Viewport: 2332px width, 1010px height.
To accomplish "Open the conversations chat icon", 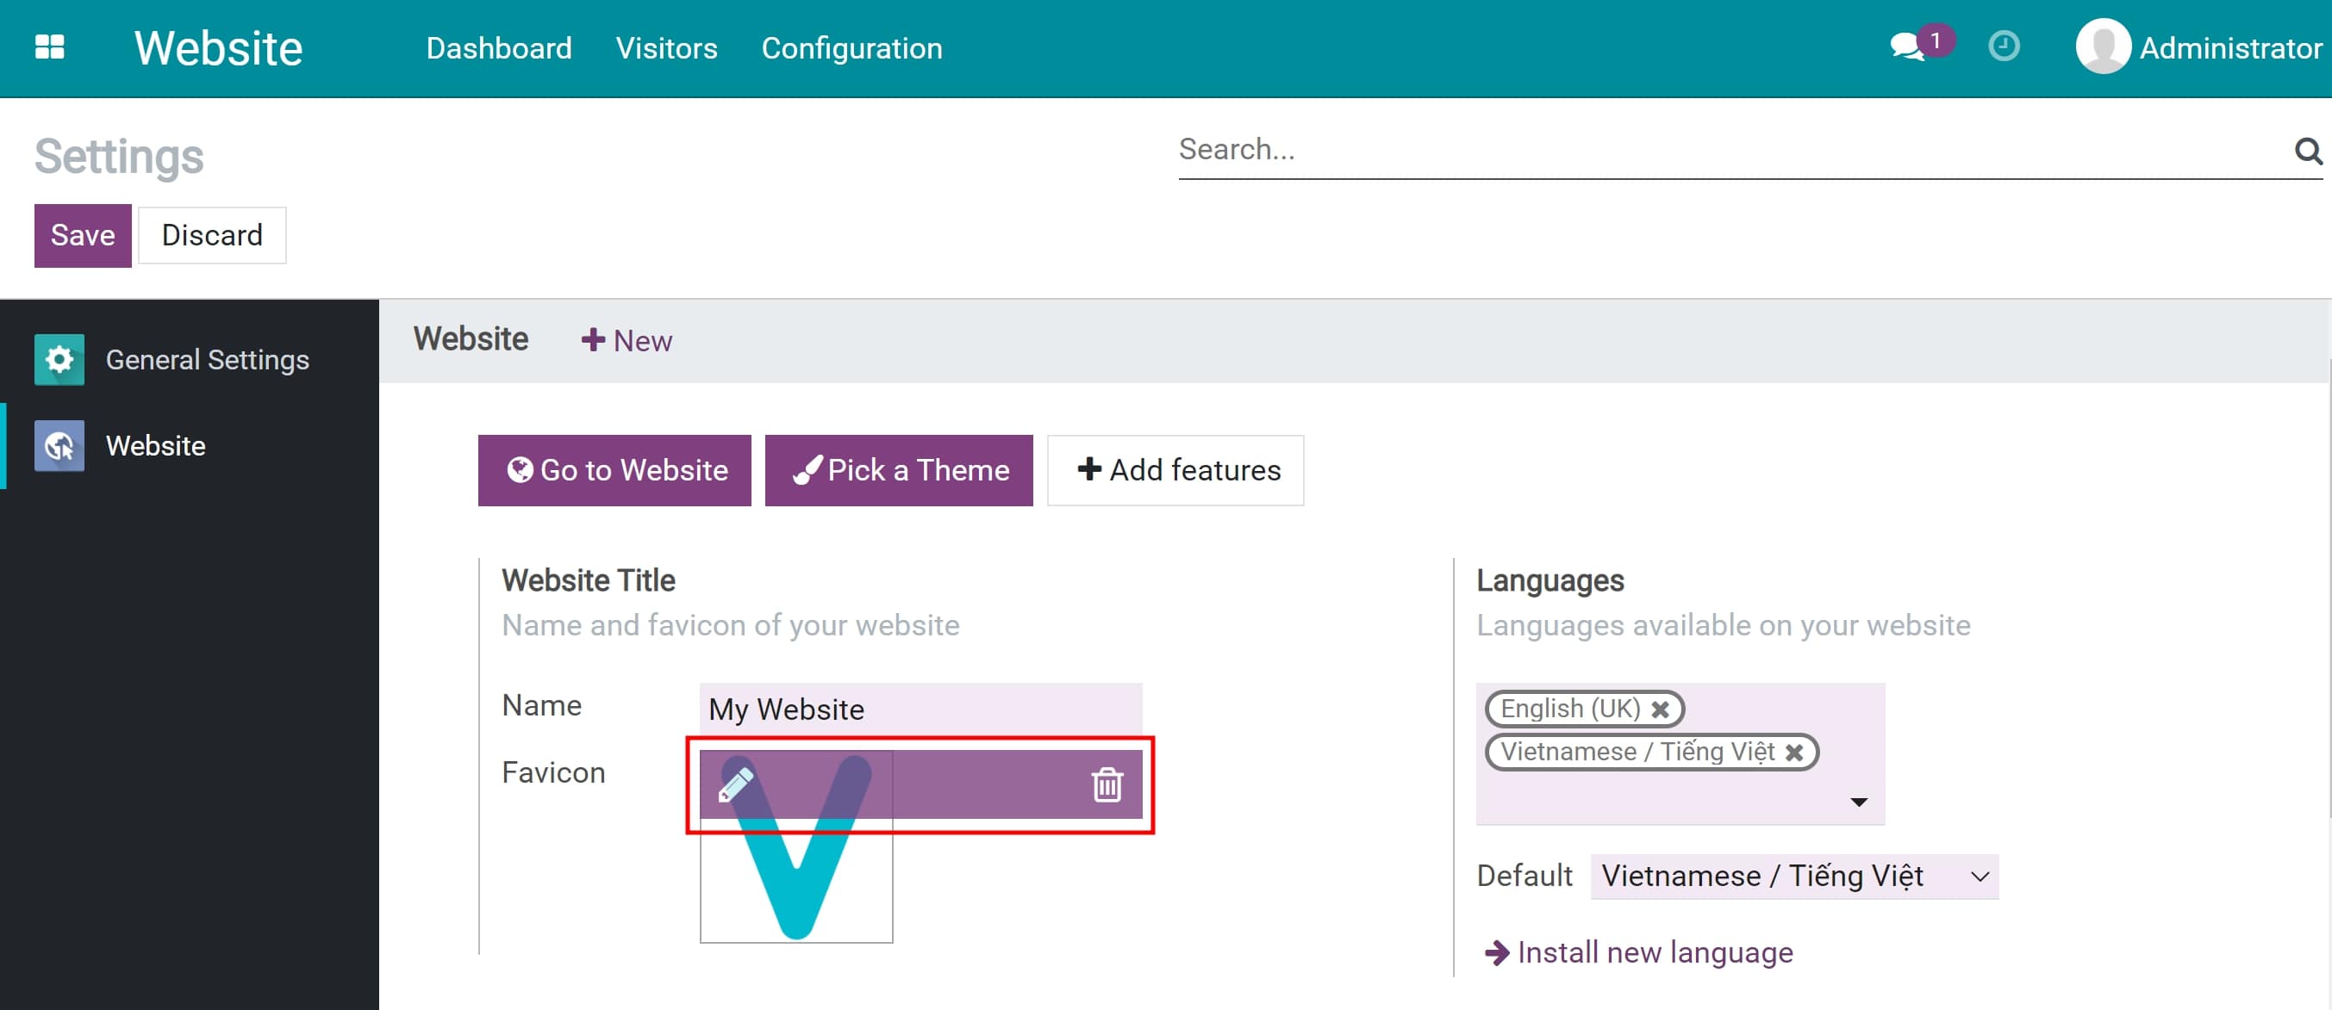I will 1906,47.
